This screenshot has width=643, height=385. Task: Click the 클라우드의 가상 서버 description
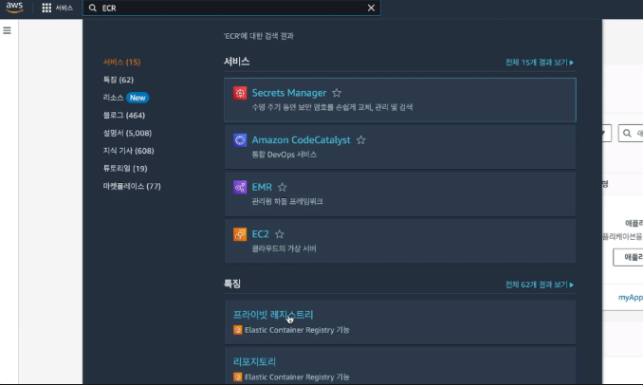point(284,248)
